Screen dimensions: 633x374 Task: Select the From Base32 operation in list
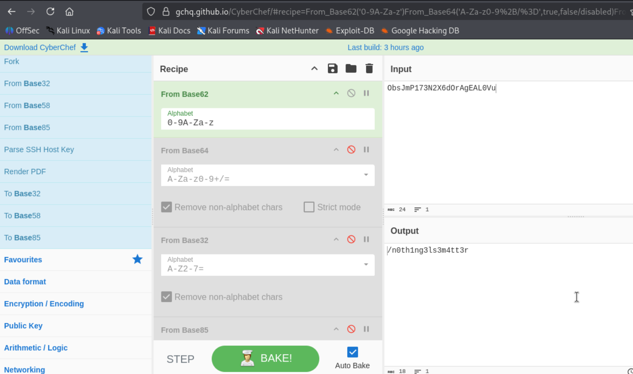[x=76, y=83]
